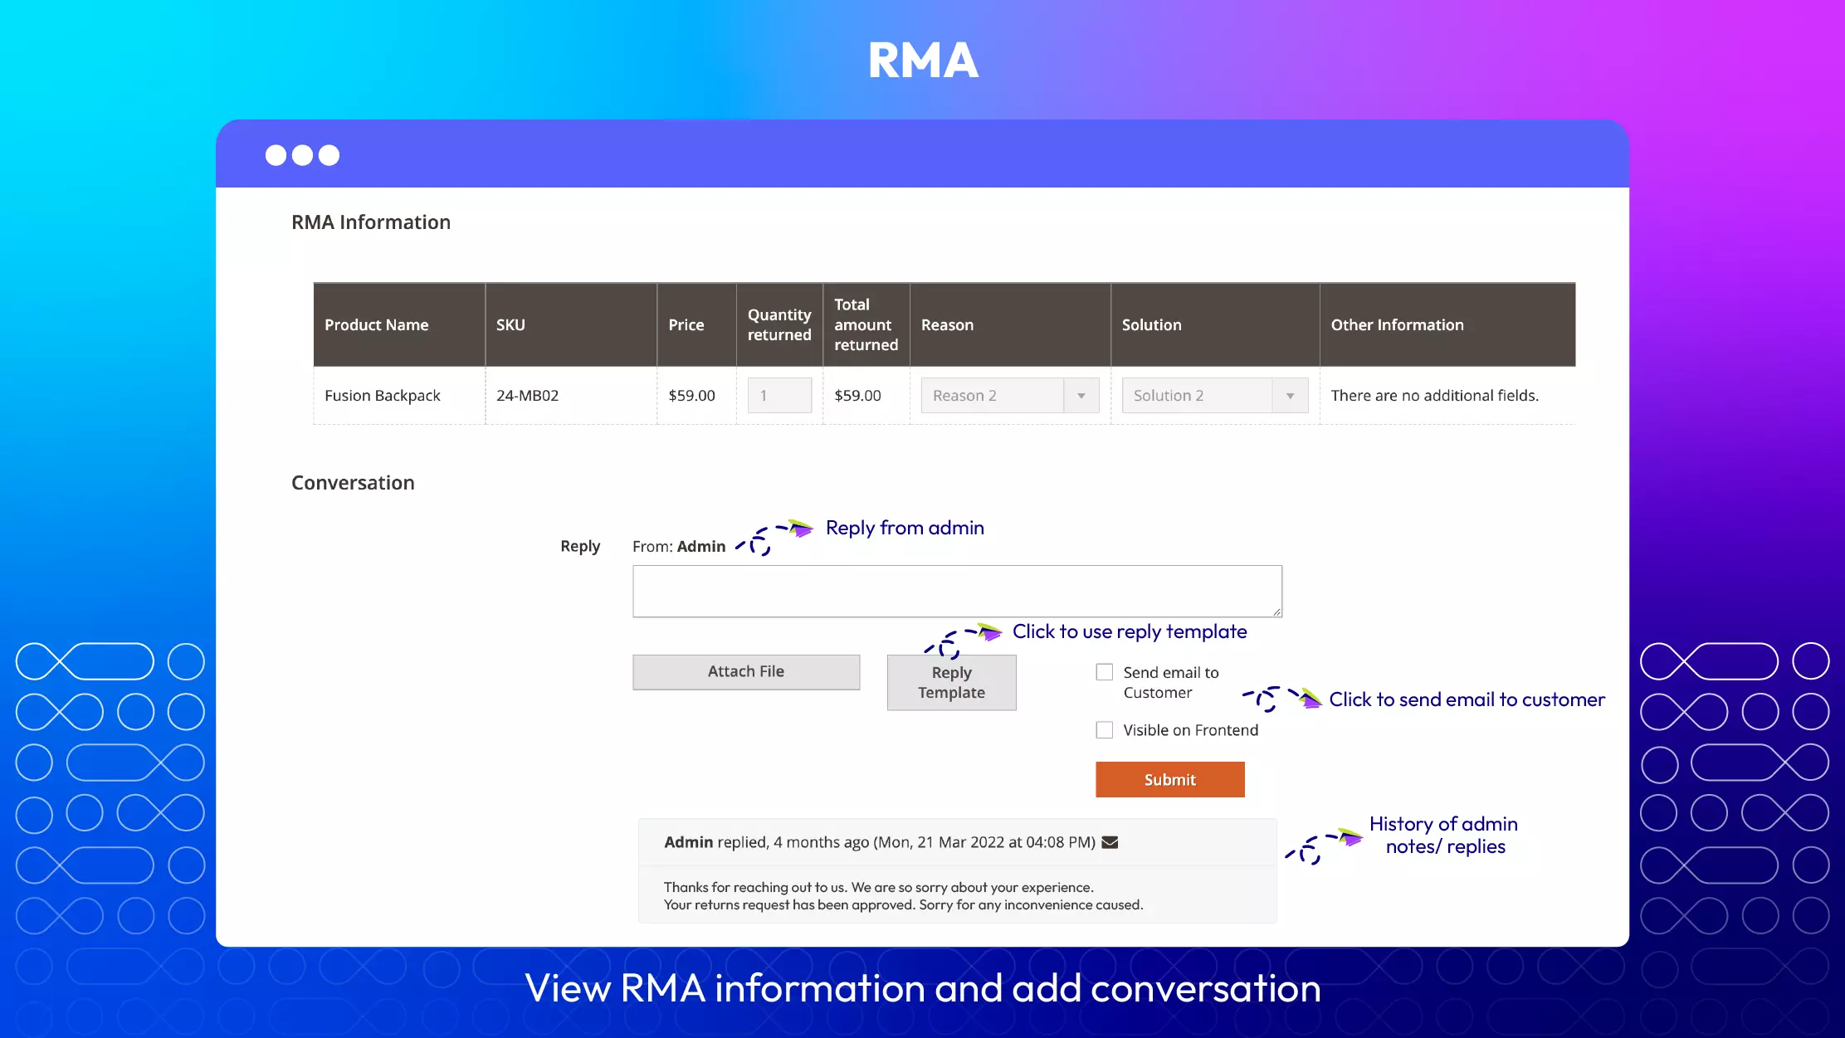The height and width of the screenshot is (1038, 1845).
Task: Open the Reply Template button
Action: coord(951,683)
